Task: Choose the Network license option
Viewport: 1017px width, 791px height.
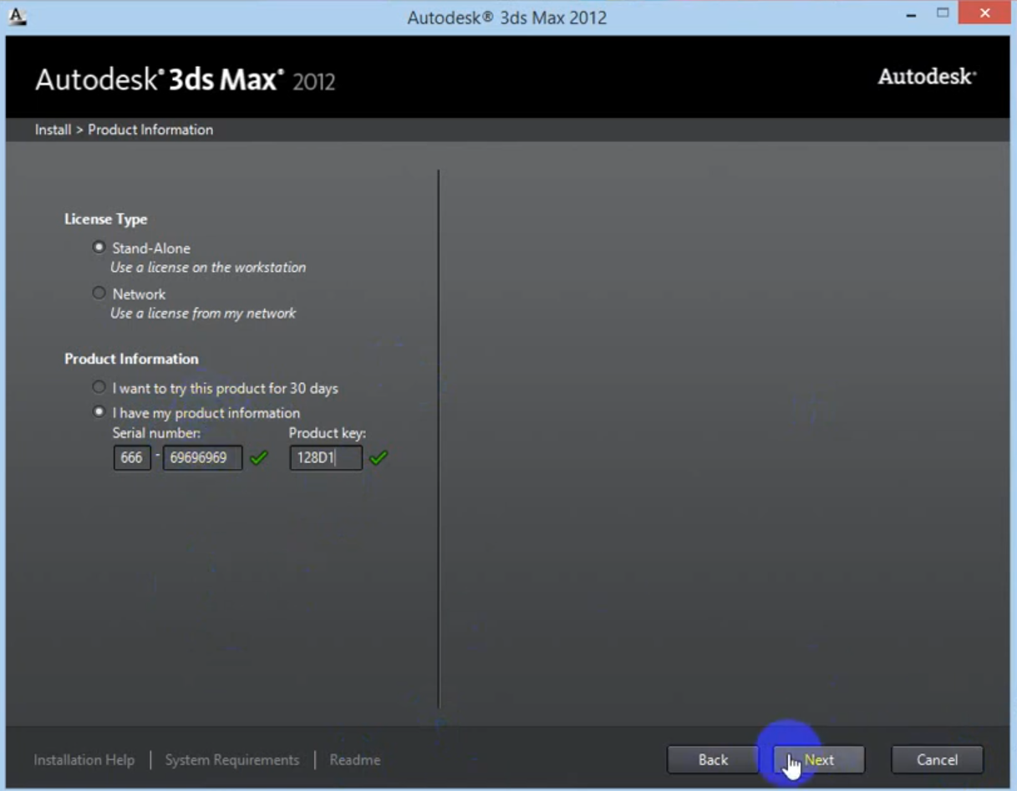Action: (x=99, y=293)
